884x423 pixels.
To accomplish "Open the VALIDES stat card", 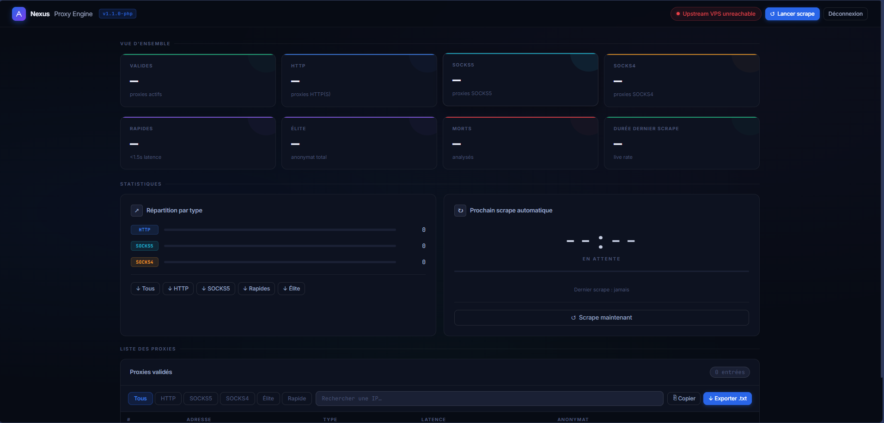I will (x=198, y=80).
